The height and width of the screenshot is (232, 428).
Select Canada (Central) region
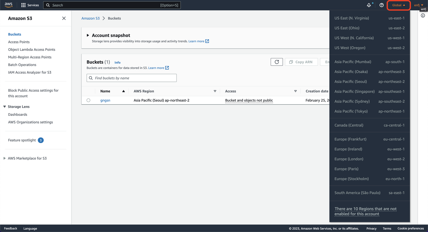click(x=369, y=125)
